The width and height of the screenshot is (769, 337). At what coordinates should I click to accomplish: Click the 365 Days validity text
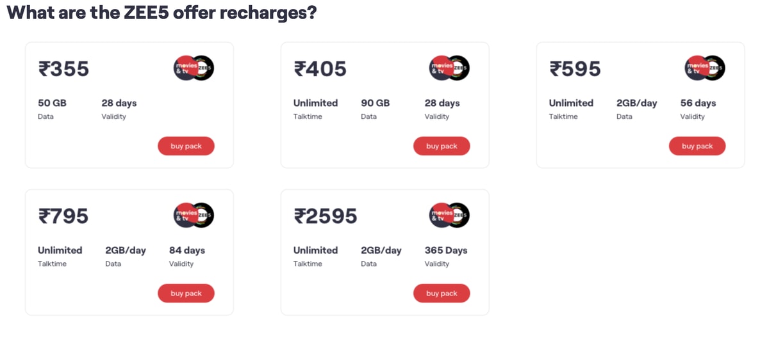click(445, 250)
